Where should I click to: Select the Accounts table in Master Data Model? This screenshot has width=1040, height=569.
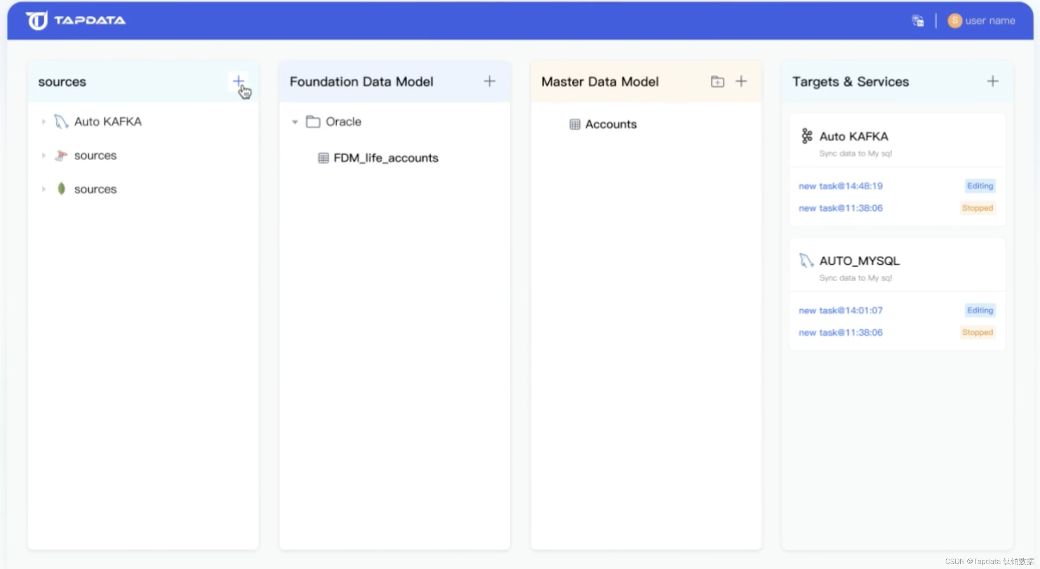click(x=610, y=124)
